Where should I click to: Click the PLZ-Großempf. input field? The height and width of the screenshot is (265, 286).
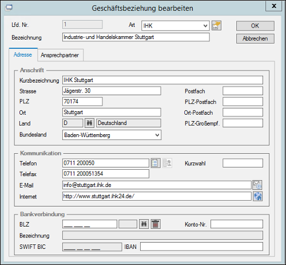pyautogui.click(x=243, y=123)
